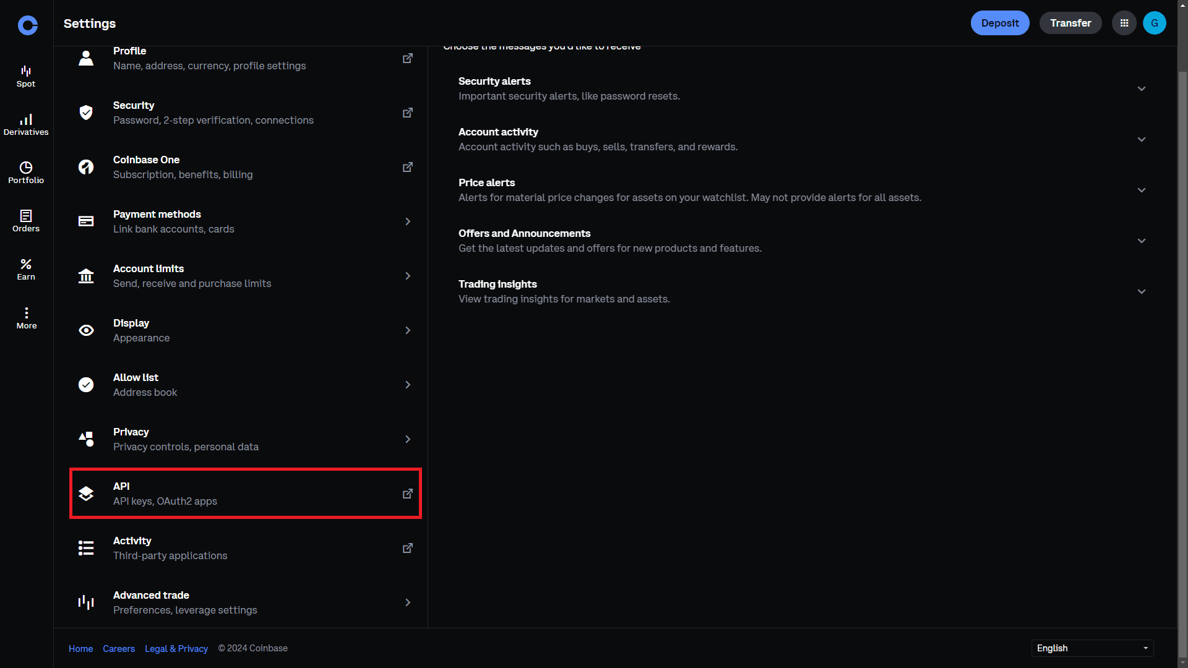Click the Advanced trade candlestick icon
The width and height of the screenshot is (1188, 668).
(x=86, y=602)
